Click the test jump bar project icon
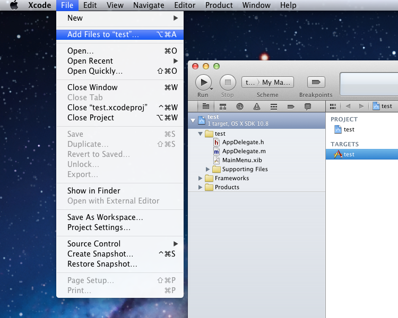Viewport: 398px width, 318px height. (376, 106)
